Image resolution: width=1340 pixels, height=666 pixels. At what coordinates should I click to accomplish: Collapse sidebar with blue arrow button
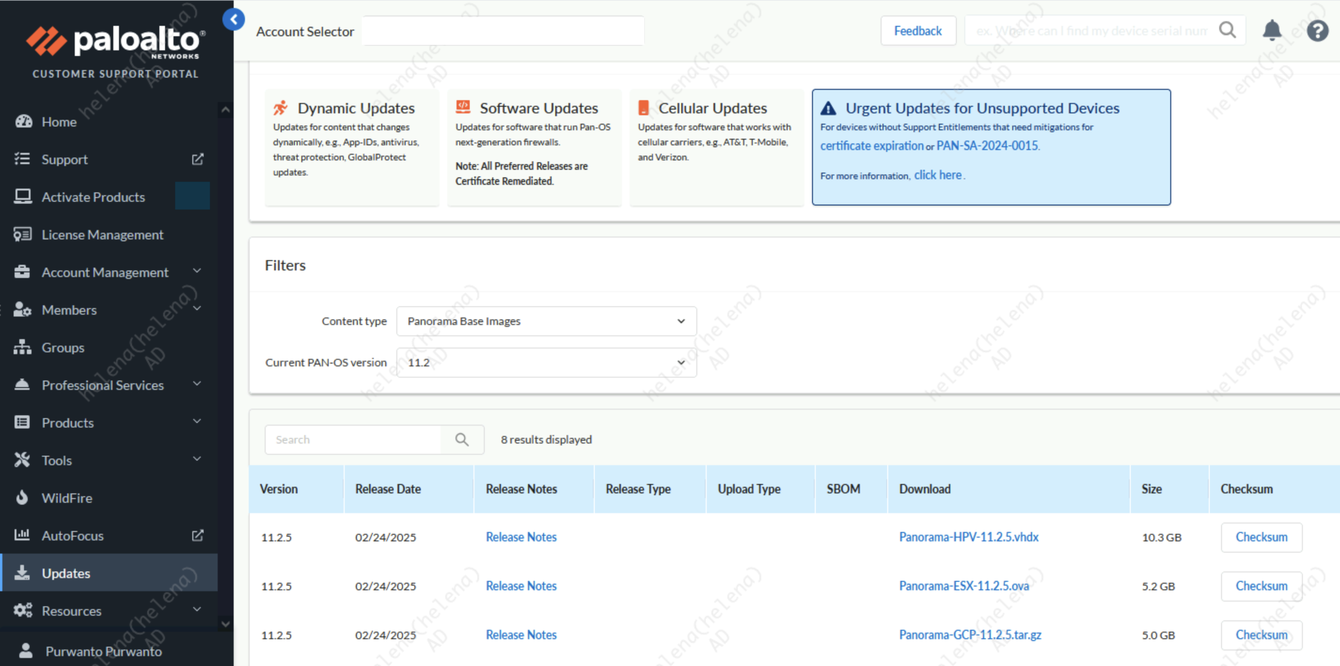234,20
